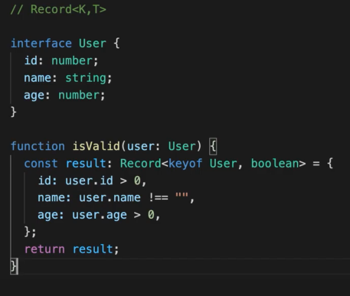
Task: Click the 'interface' keyword
Action: 41,44
